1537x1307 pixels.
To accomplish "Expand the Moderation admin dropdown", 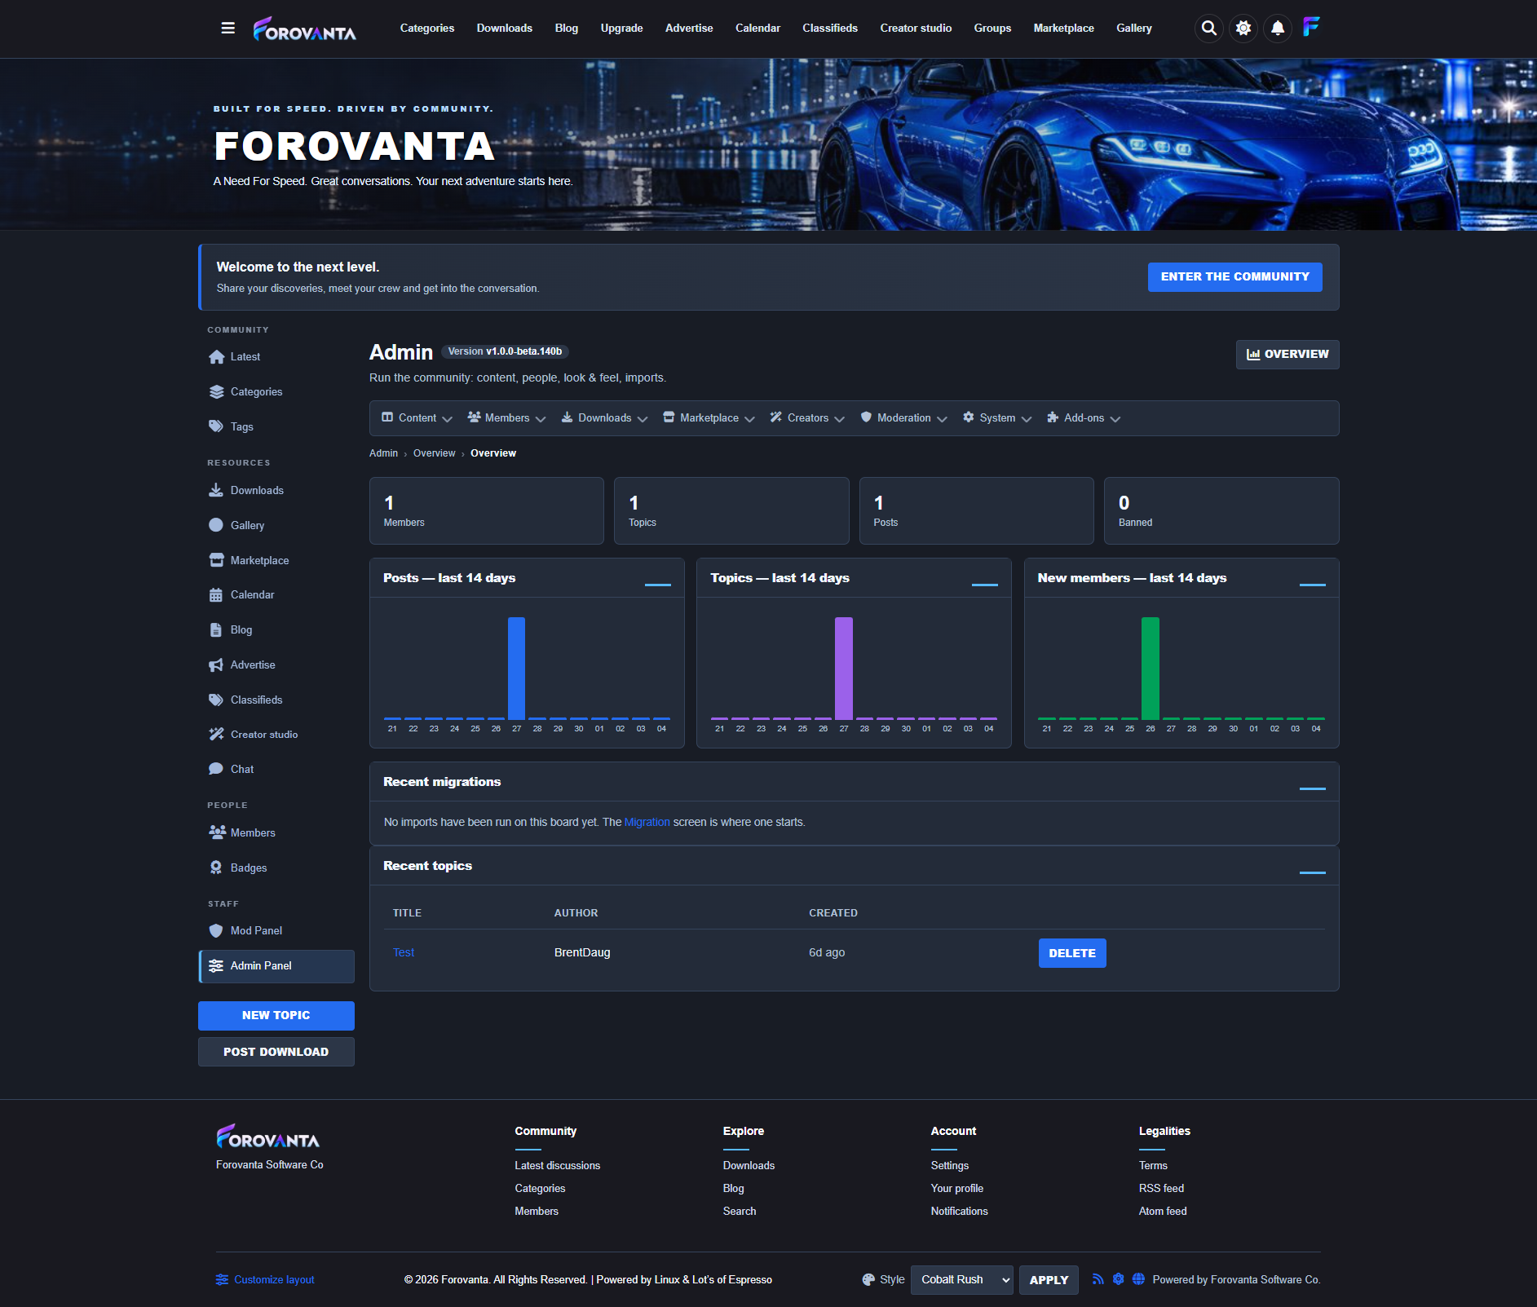I will (x=903, y=417).
